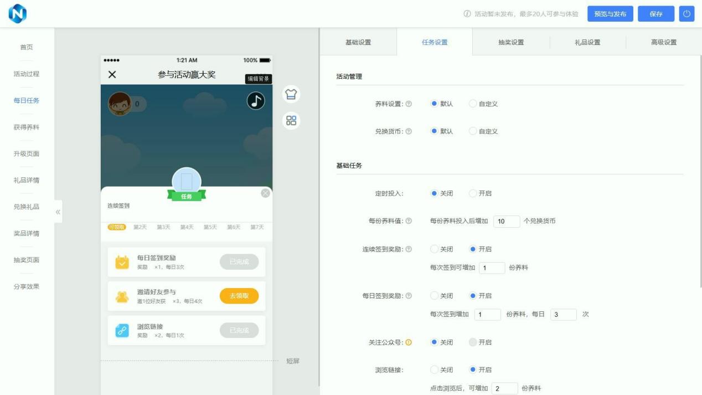Click the shirt skin icon beside phone
The width and height of the screenshot is (702, 395).
coord(291,94)
